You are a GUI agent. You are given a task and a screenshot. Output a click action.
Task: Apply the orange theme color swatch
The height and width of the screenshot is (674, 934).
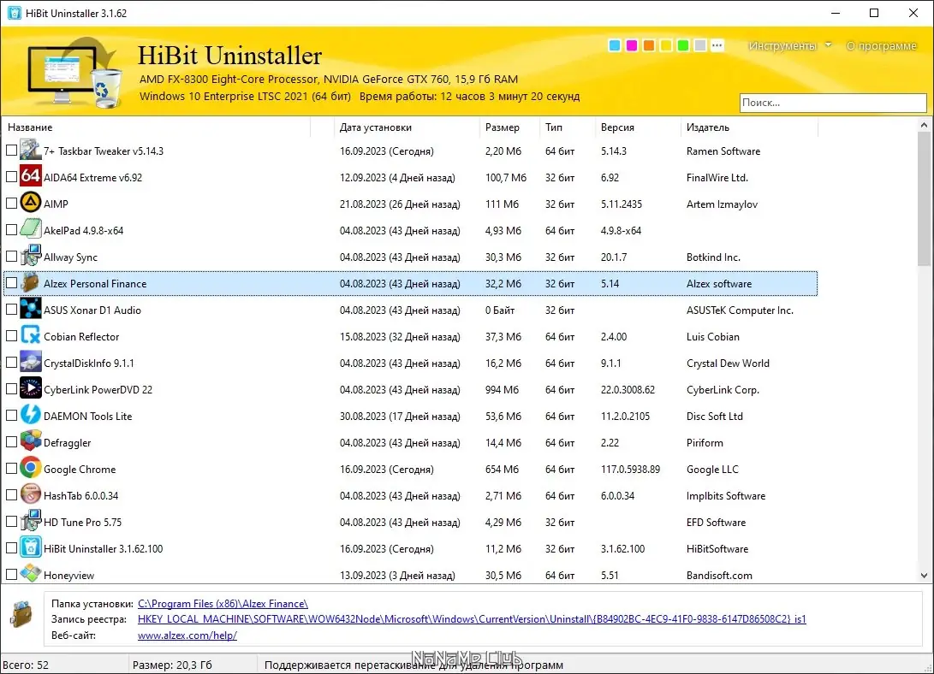(x=649, y=45)
